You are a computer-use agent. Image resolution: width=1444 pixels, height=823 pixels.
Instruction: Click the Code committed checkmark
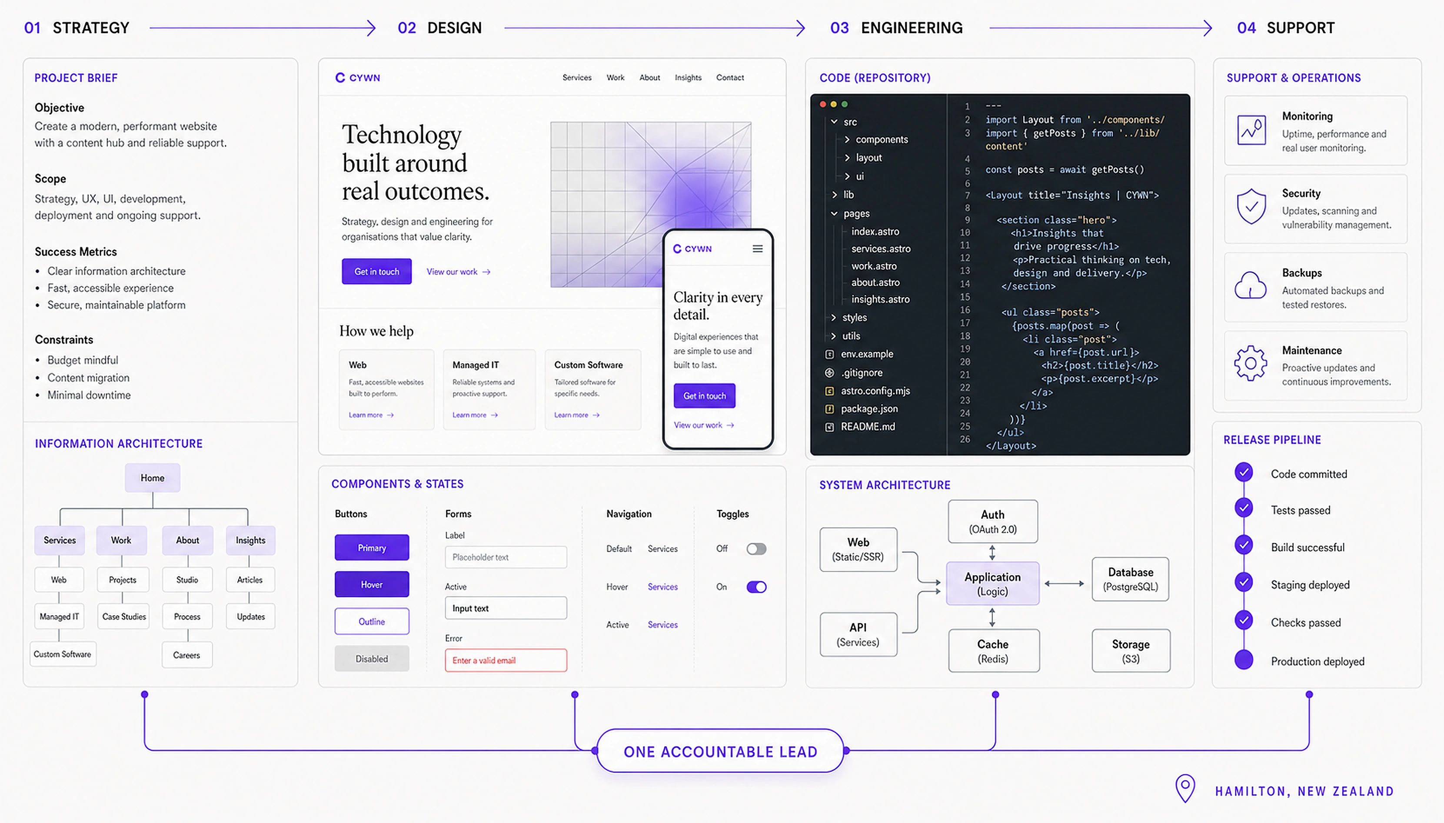(x=1244, y=472)
